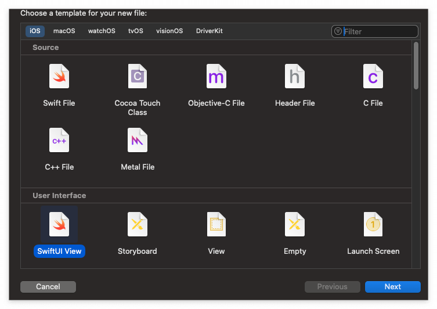Open the DriverKit tab
This screenshot has height=309, width=437.
coord(210,31)
